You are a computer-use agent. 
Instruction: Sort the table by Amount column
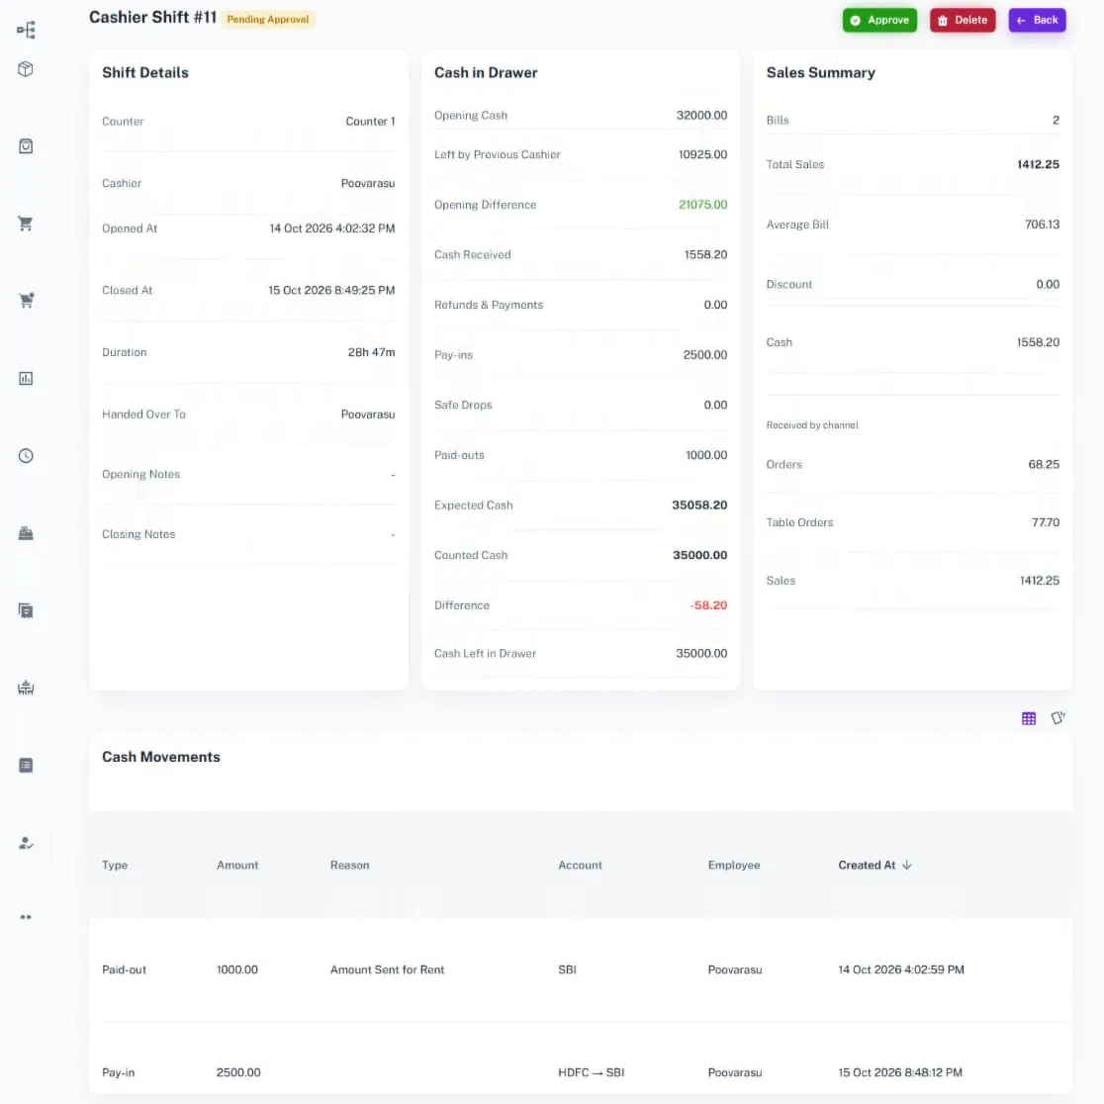click(237, 865)
